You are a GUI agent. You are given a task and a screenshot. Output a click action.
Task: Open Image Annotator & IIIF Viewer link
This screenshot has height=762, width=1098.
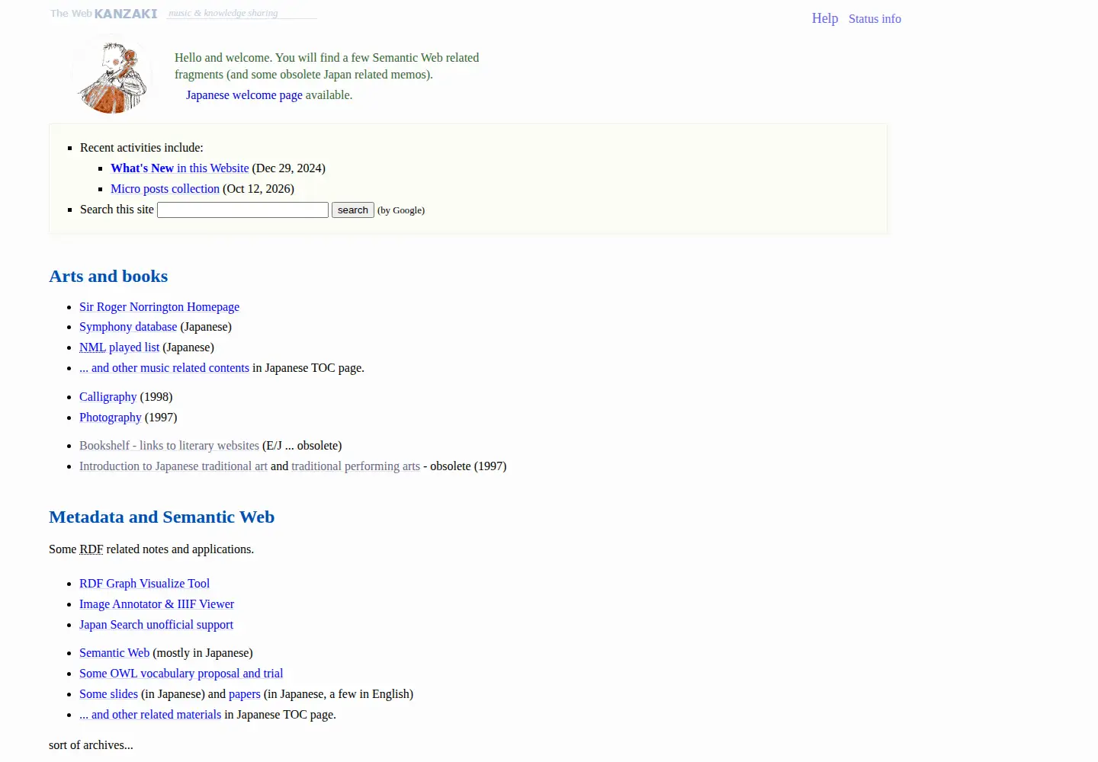pyautogui.click(x=156, y=604)
